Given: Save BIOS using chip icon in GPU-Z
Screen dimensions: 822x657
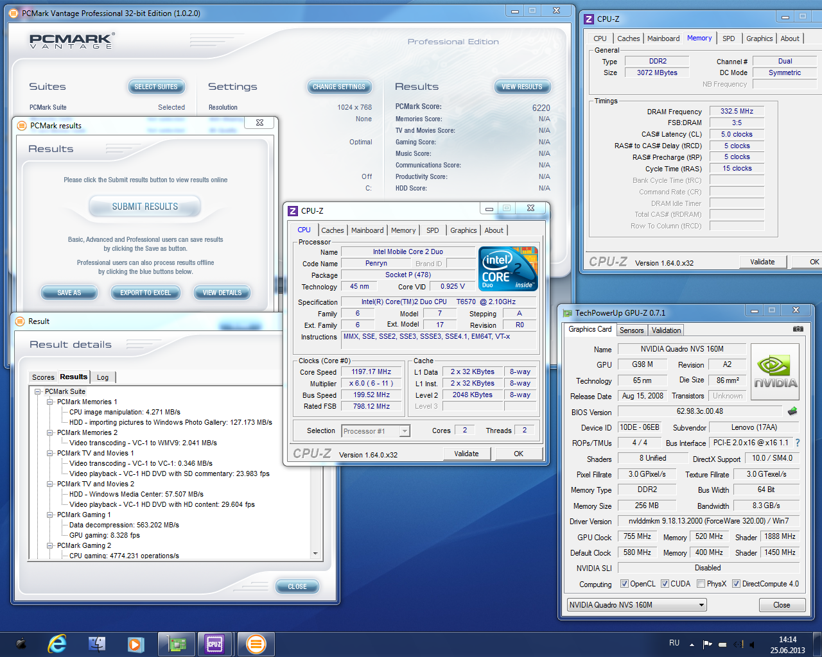Looking at the screenshot, I should click(792, 411).
